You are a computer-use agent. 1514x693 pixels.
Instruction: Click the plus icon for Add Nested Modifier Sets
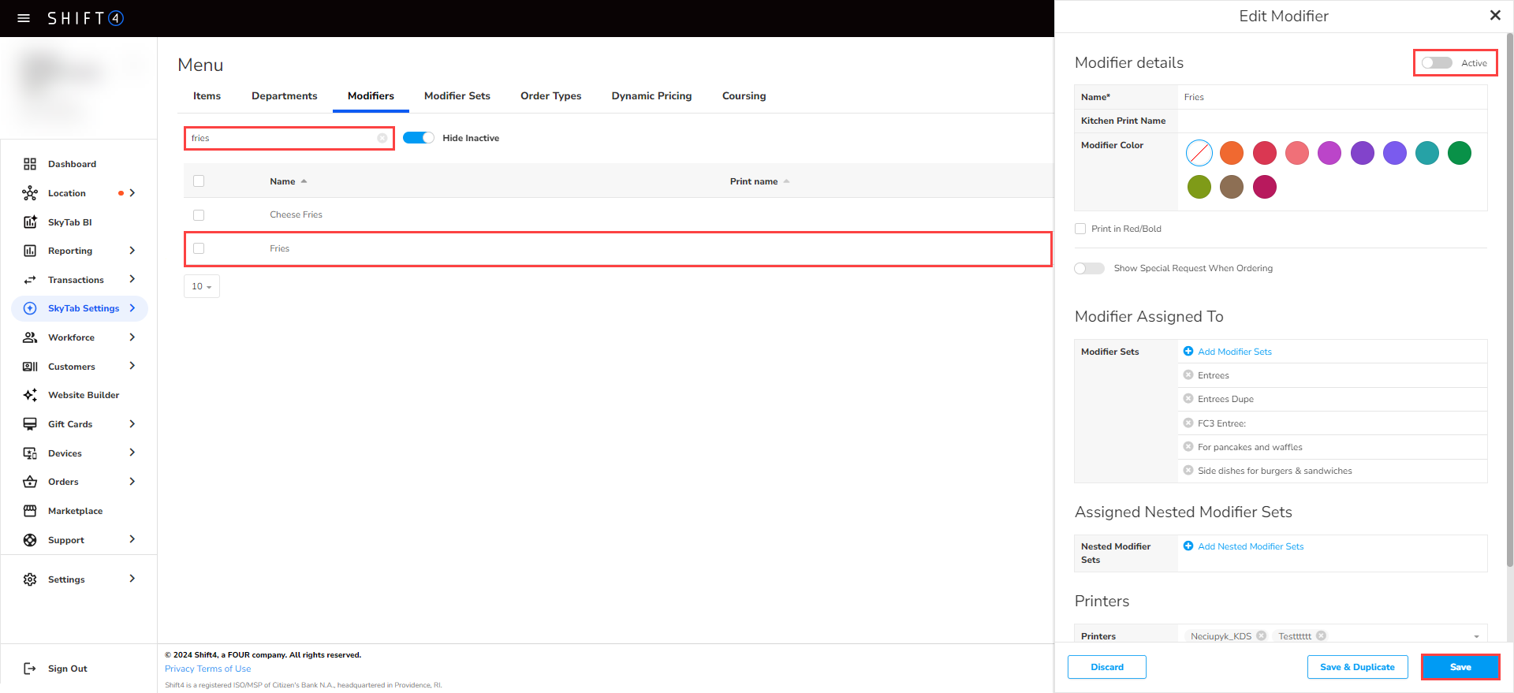click(1188, 546)
